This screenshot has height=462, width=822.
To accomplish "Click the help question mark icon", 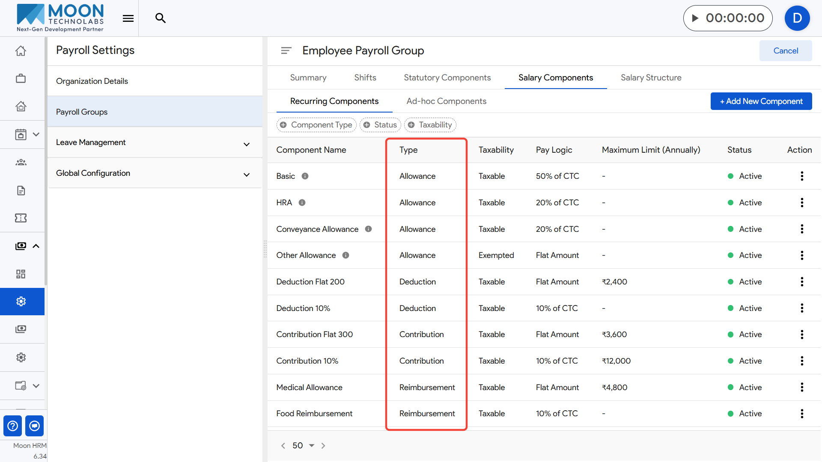I will (x=13, y=426).
